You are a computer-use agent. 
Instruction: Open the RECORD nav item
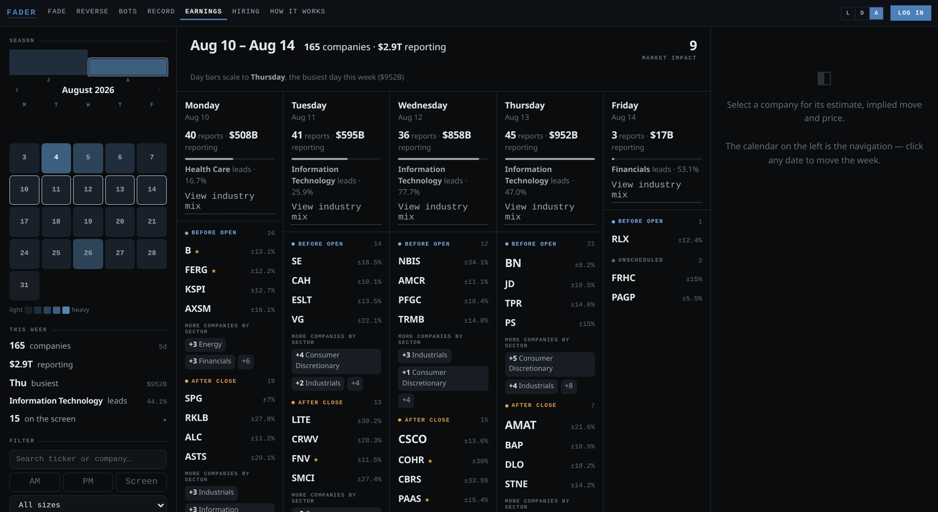click(x=161, y=11)
